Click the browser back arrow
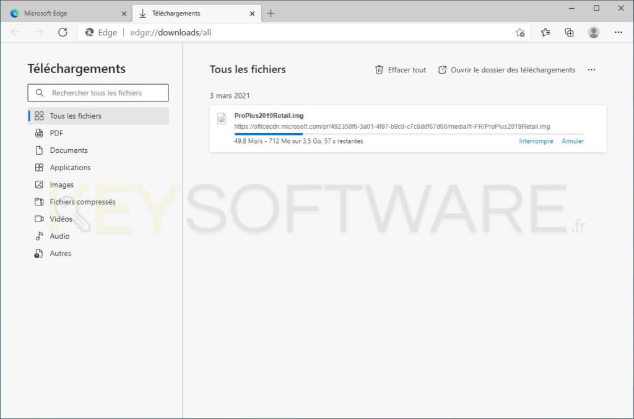Viewport: 634px width, 419px height. pyautogui.click(x=15, y=32)
